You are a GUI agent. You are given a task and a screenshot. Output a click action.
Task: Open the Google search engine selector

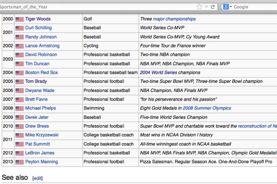point(227,7)
